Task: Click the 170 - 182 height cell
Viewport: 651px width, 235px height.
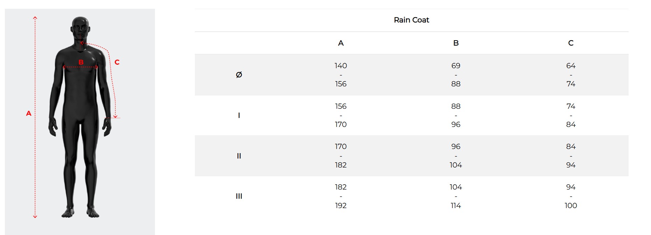Action: click(341, 156)
